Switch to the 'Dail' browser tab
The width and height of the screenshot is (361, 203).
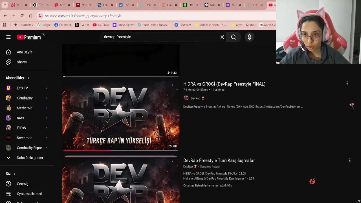(148, 5)
